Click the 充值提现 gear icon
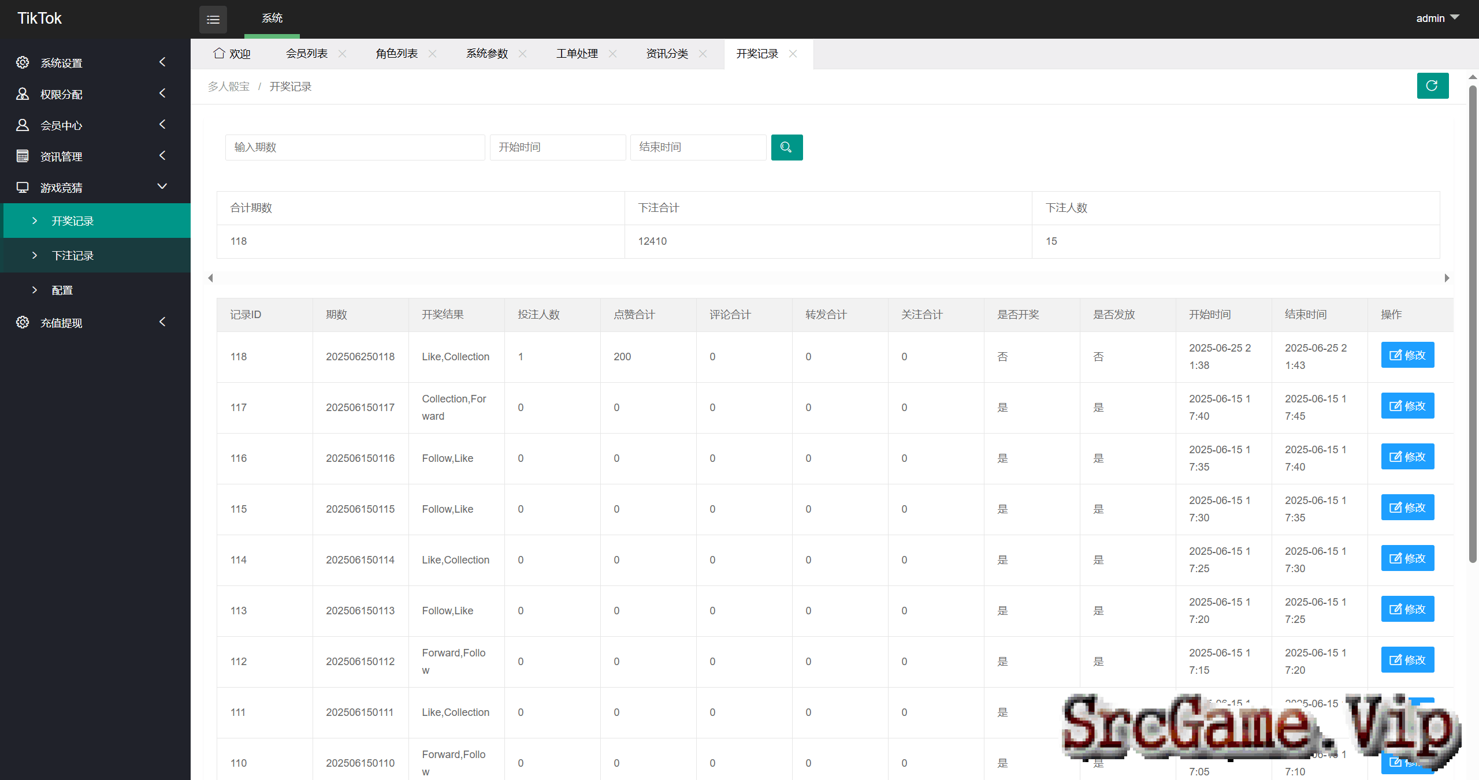 click(23, 322)
